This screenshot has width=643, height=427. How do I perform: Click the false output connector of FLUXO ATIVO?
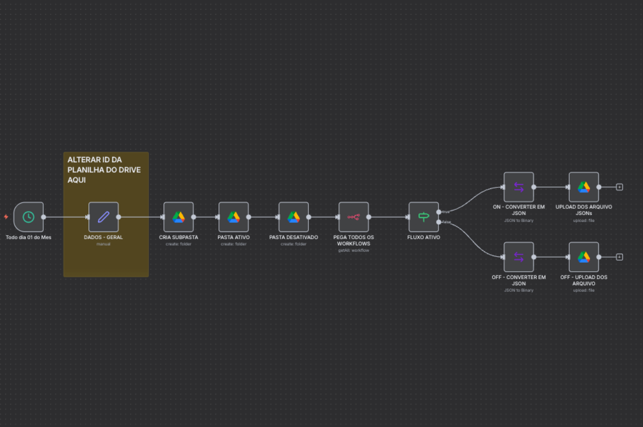tap(439, 222)
